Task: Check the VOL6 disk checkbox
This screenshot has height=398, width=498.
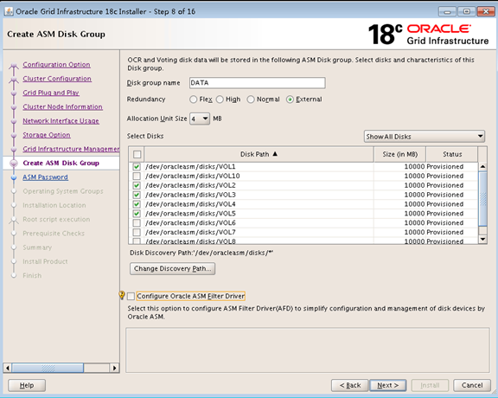Action: tap(137, 223)
